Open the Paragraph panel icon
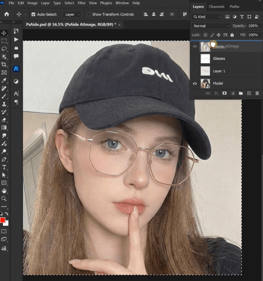The image size is (263, 281). tap(16, 102)
